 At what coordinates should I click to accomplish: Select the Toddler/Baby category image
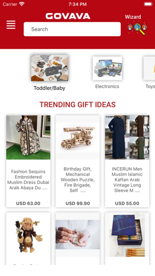[50, 68]
